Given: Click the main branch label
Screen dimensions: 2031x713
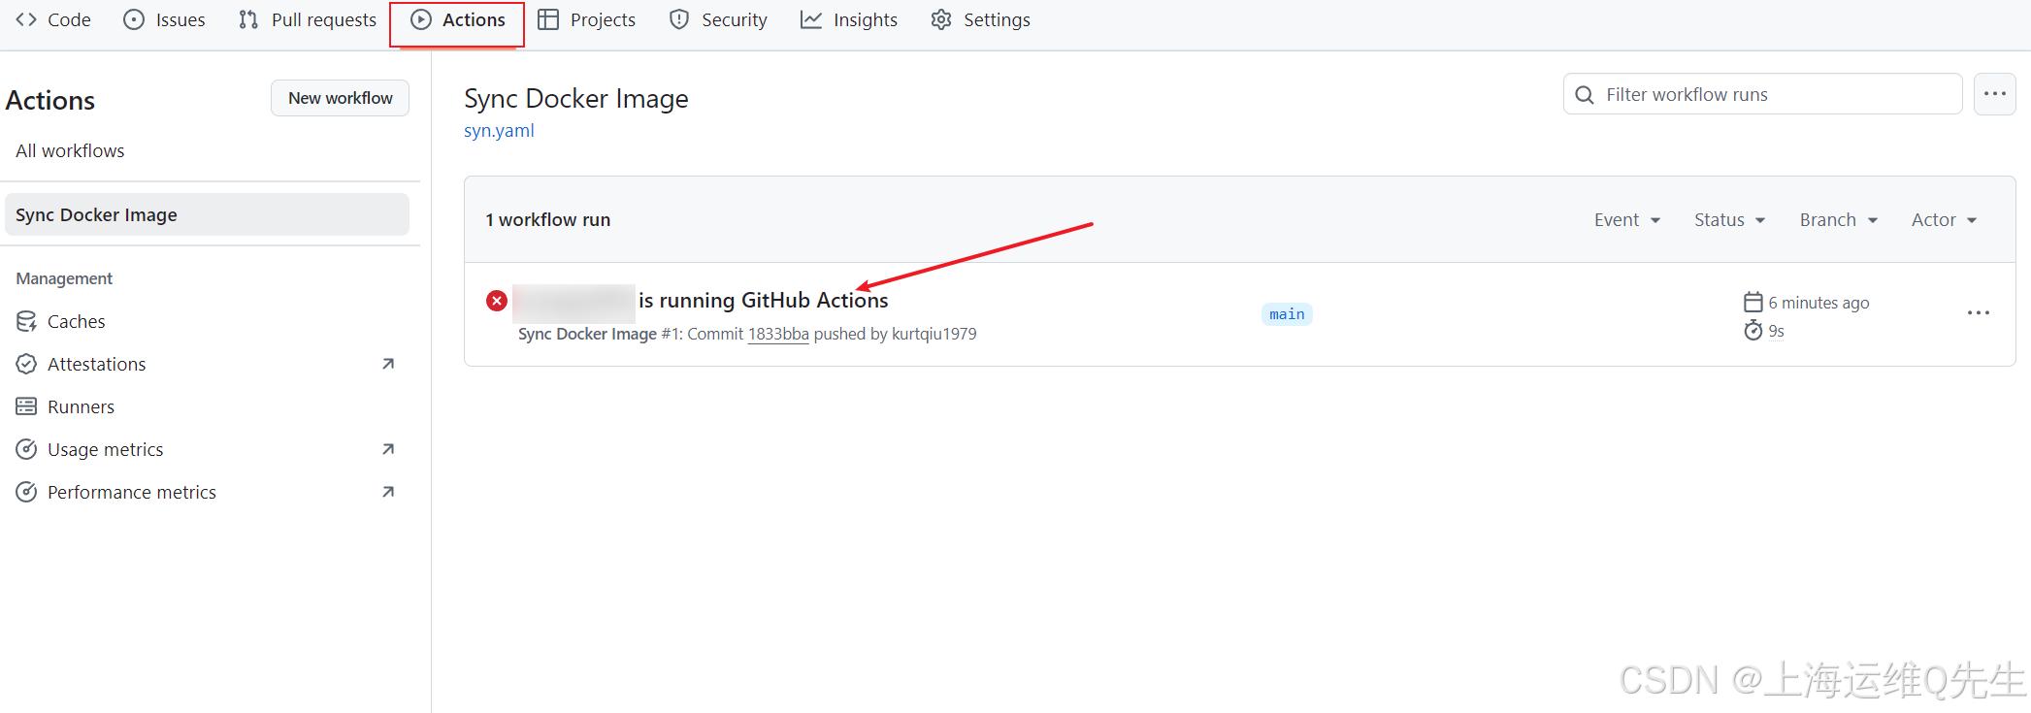Looking at the screenshot, I should 1287,314.
